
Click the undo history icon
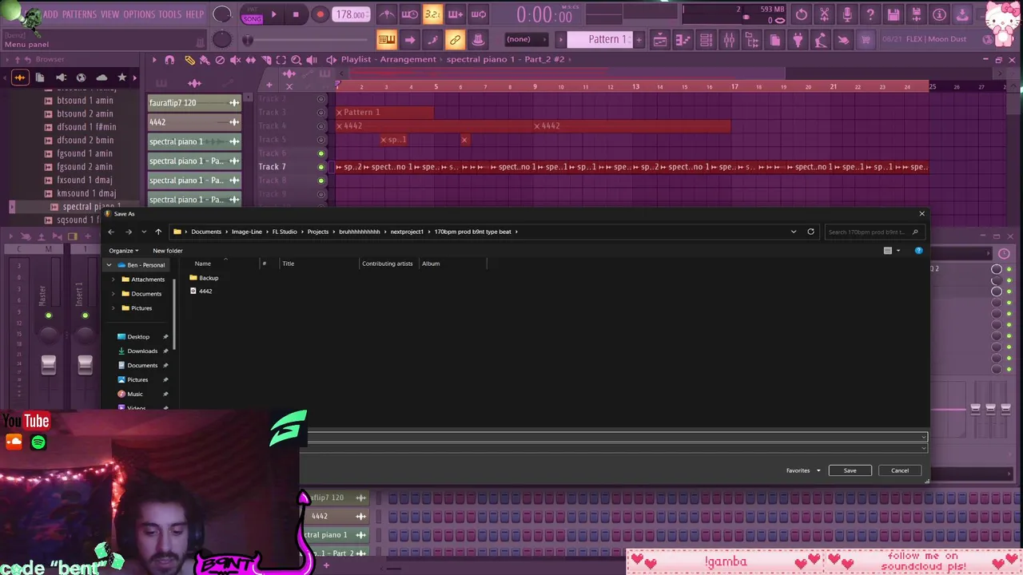[802, 14]
